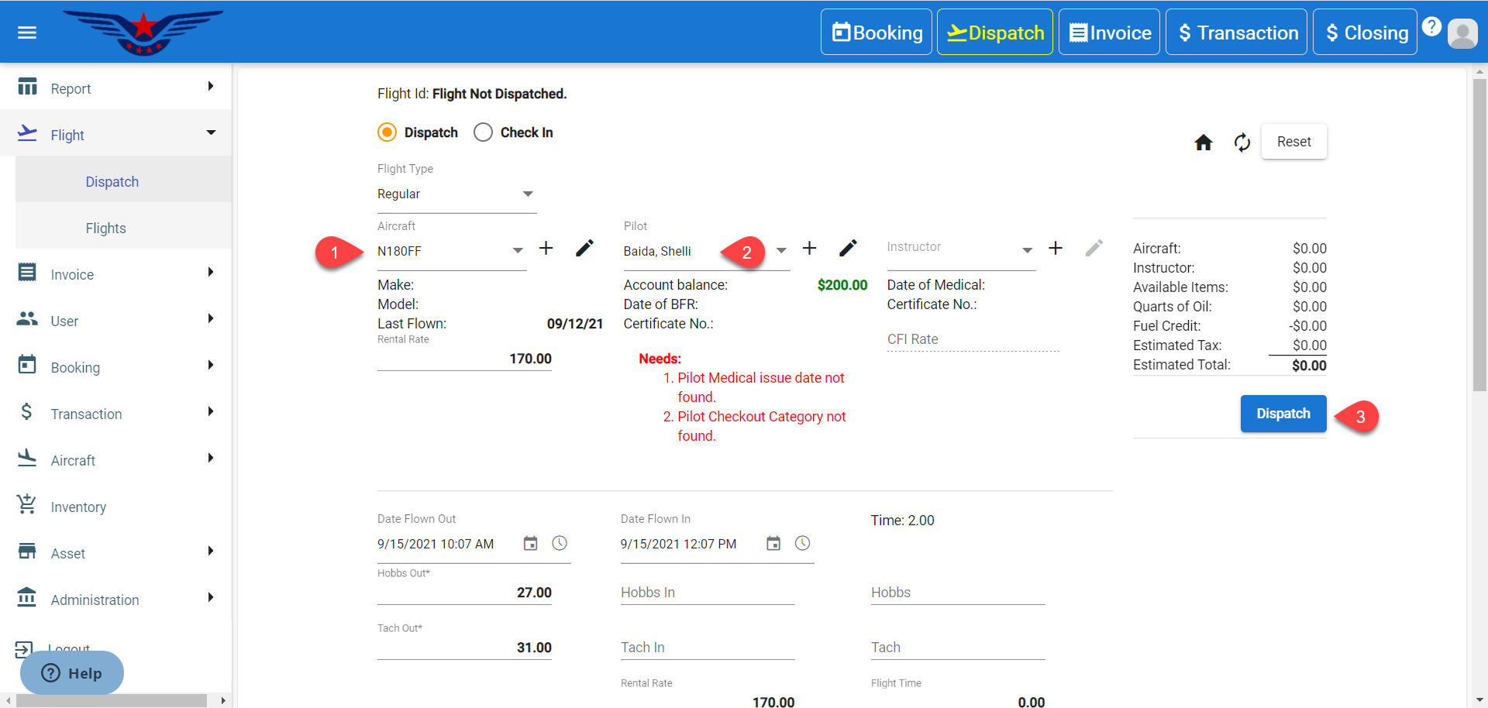Open the Instructor dropdown
Viewport: 1488px width, 708px height.
pyautogui.click(x=1026, y=250)
